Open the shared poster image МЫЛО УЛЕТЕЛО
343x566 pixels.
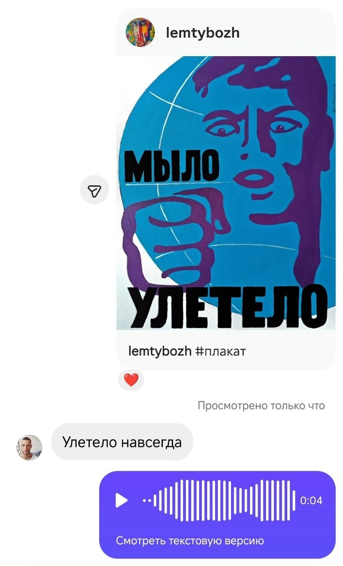click(x=226, y=193)
